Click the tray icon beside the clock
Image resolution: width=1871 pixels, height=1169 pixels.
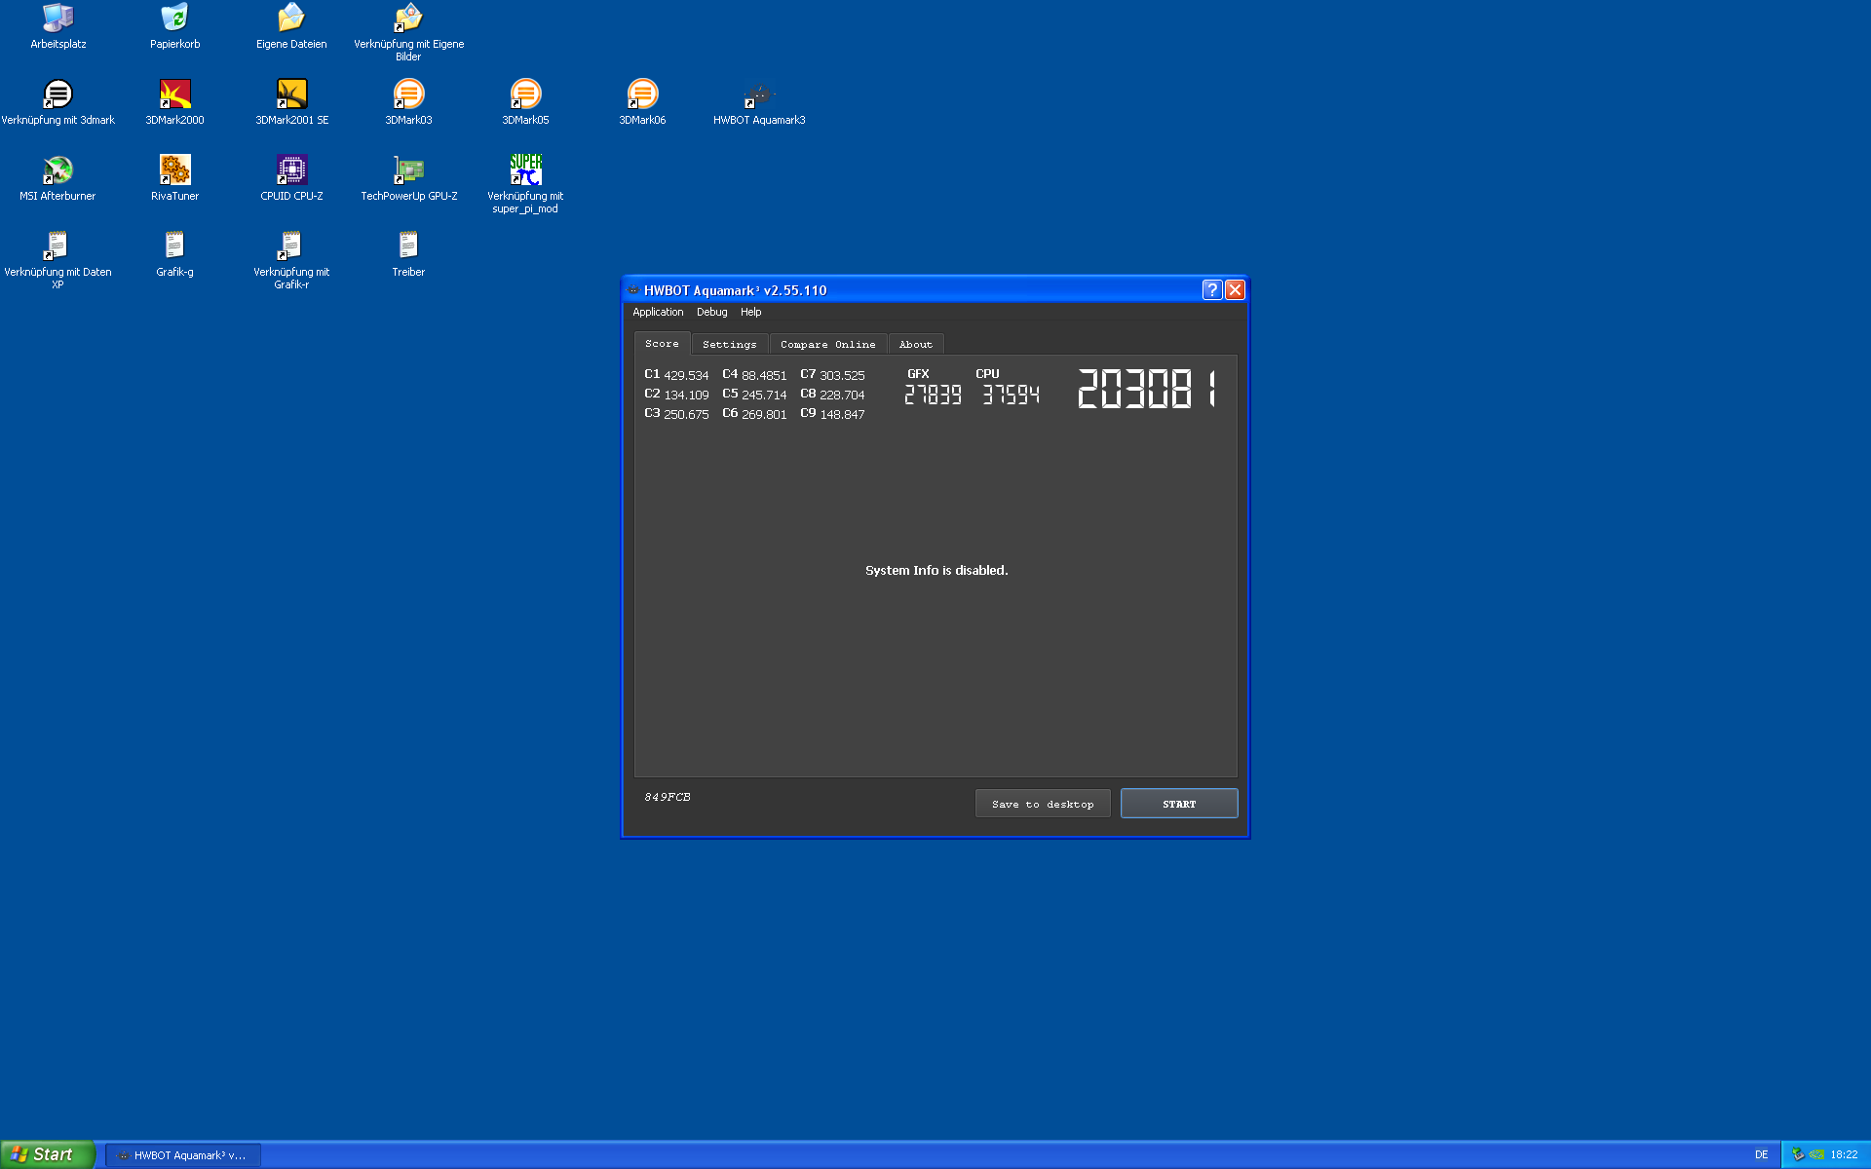point(1816,1155)
